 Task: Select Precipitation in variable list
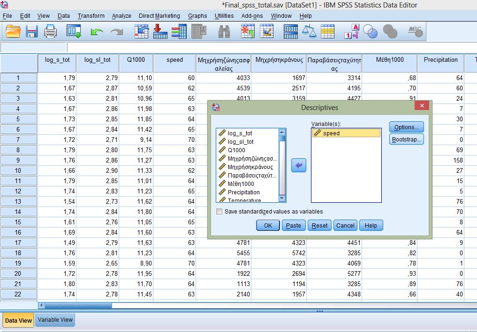[247, 192]
